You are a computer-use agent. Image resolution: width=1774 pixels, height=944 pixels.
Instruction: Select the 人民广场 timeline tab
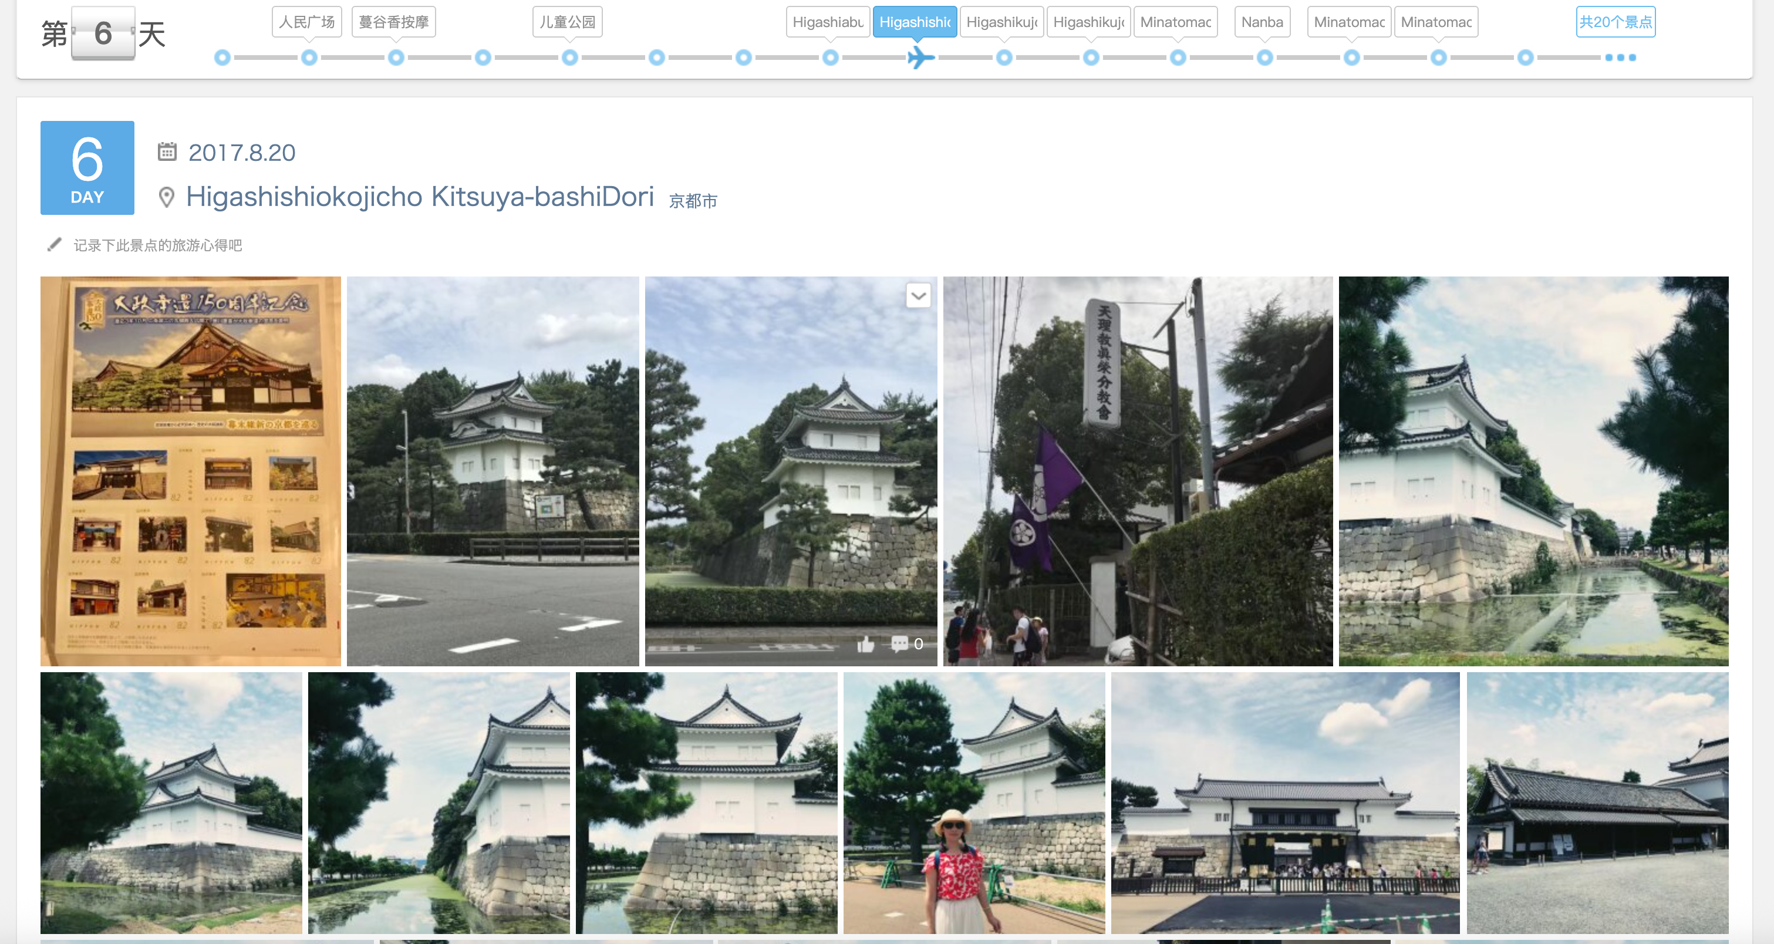tap(306, 22)
